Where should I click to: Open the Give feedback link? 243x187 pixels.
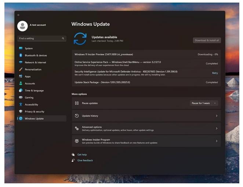[85, 160]
